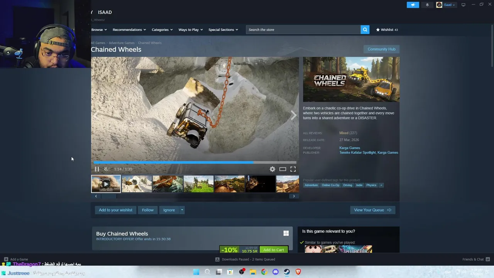Select the Physics tag
This screenshot has width=494, height=278.
pyautogui.click(x=371, y=185)
